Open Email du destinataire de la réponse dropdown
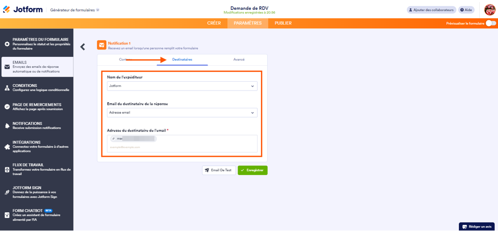 pos(182,113)
